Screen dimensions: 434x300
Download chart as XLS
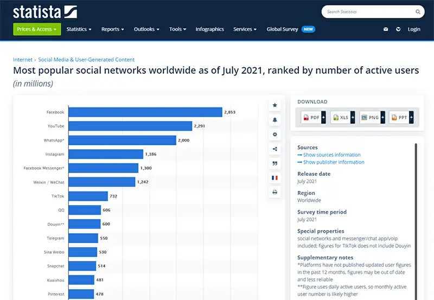point(342,117)
